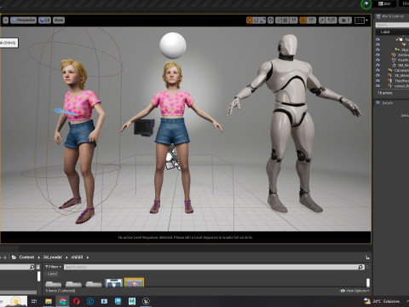Screen dimensions: 409x307
Task: Select the scale gizmo tool in viewport toolbar
Action: coord(262,20)
